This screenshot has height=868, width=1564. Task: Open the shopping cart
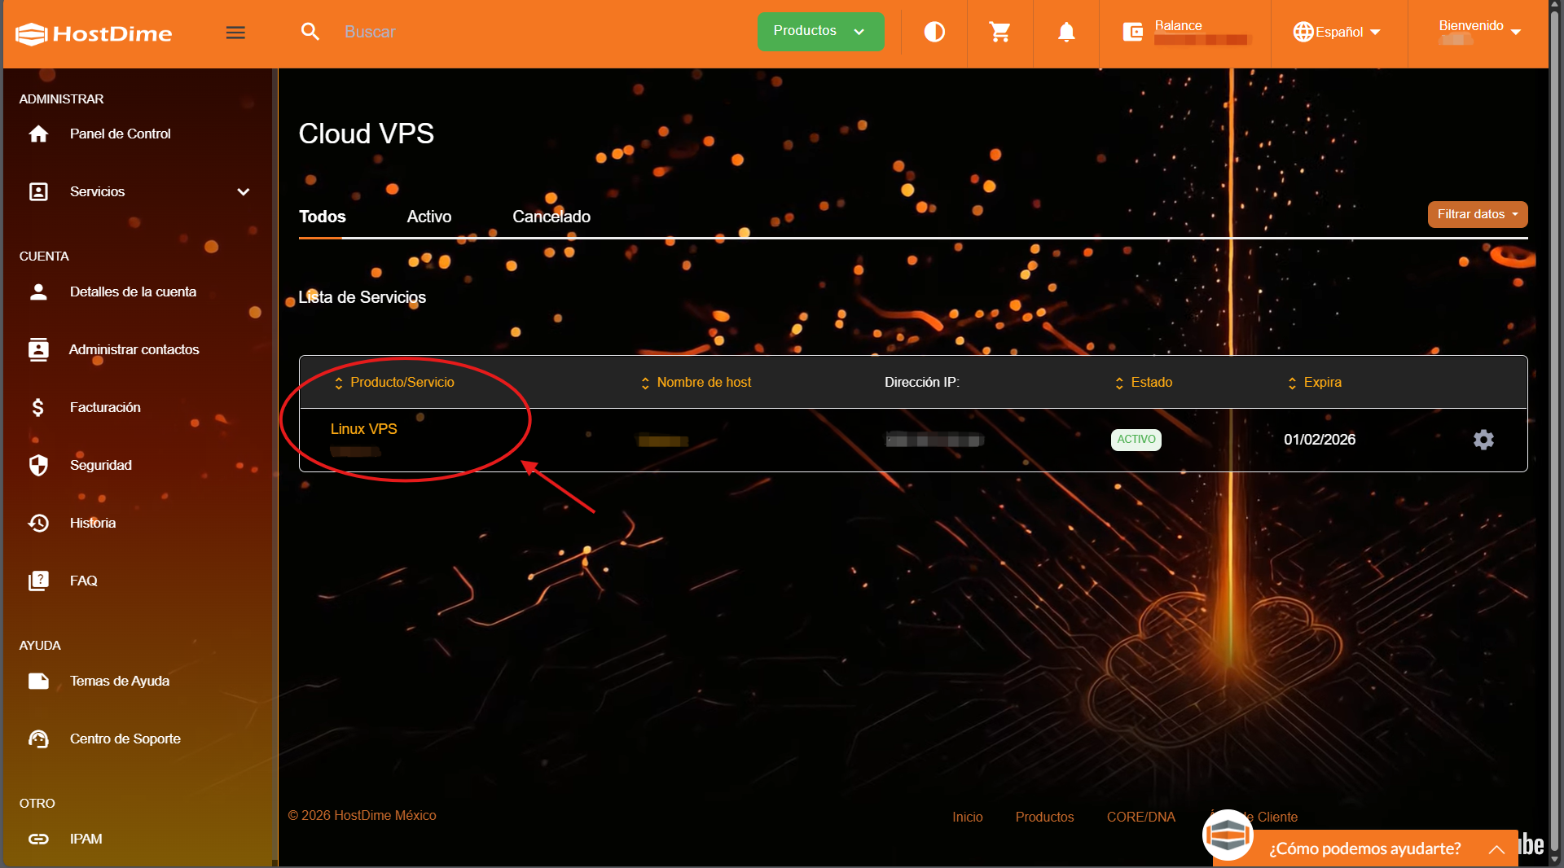tap(999, 33)
